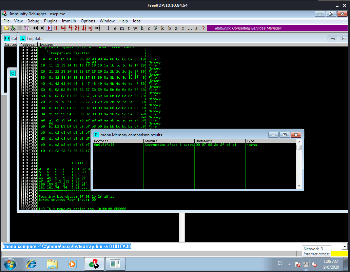Image resolution: width=350 pixels, height=272 pixels.
Task: Open Windows Media Player from the taskbar
Action: click(73, 264)
